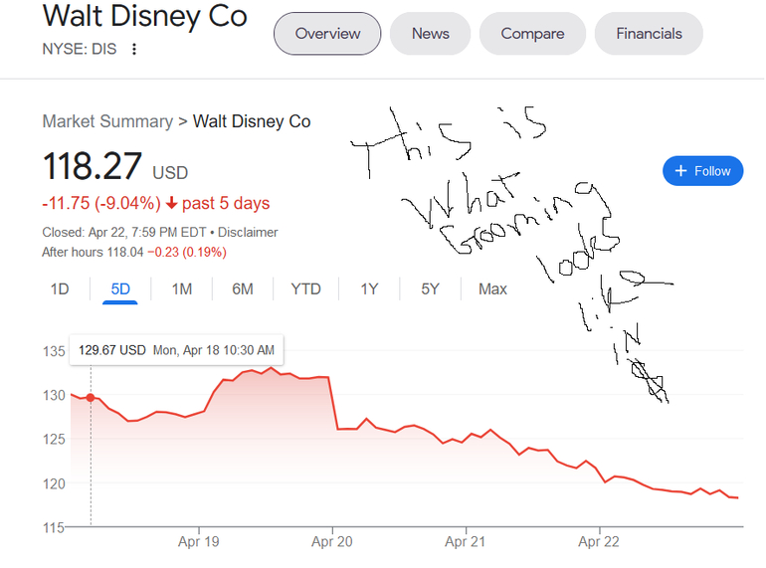Show the 1M chart range
The image size is (766, 568).
tap(181, 289)
